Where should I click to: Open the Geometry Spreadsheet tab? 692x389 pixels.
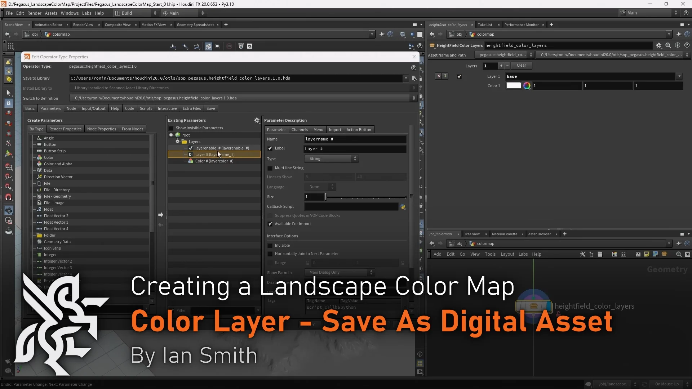[x=196, y=24]
